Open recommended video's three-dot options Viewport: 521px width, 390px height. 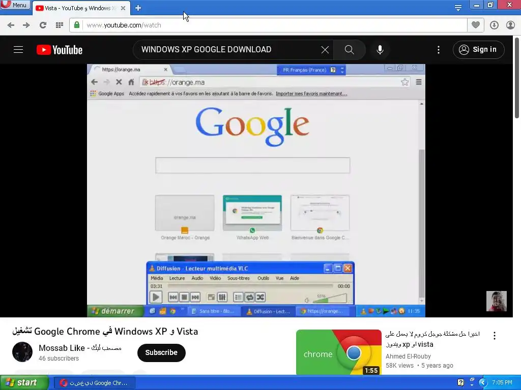click(495, 336)
